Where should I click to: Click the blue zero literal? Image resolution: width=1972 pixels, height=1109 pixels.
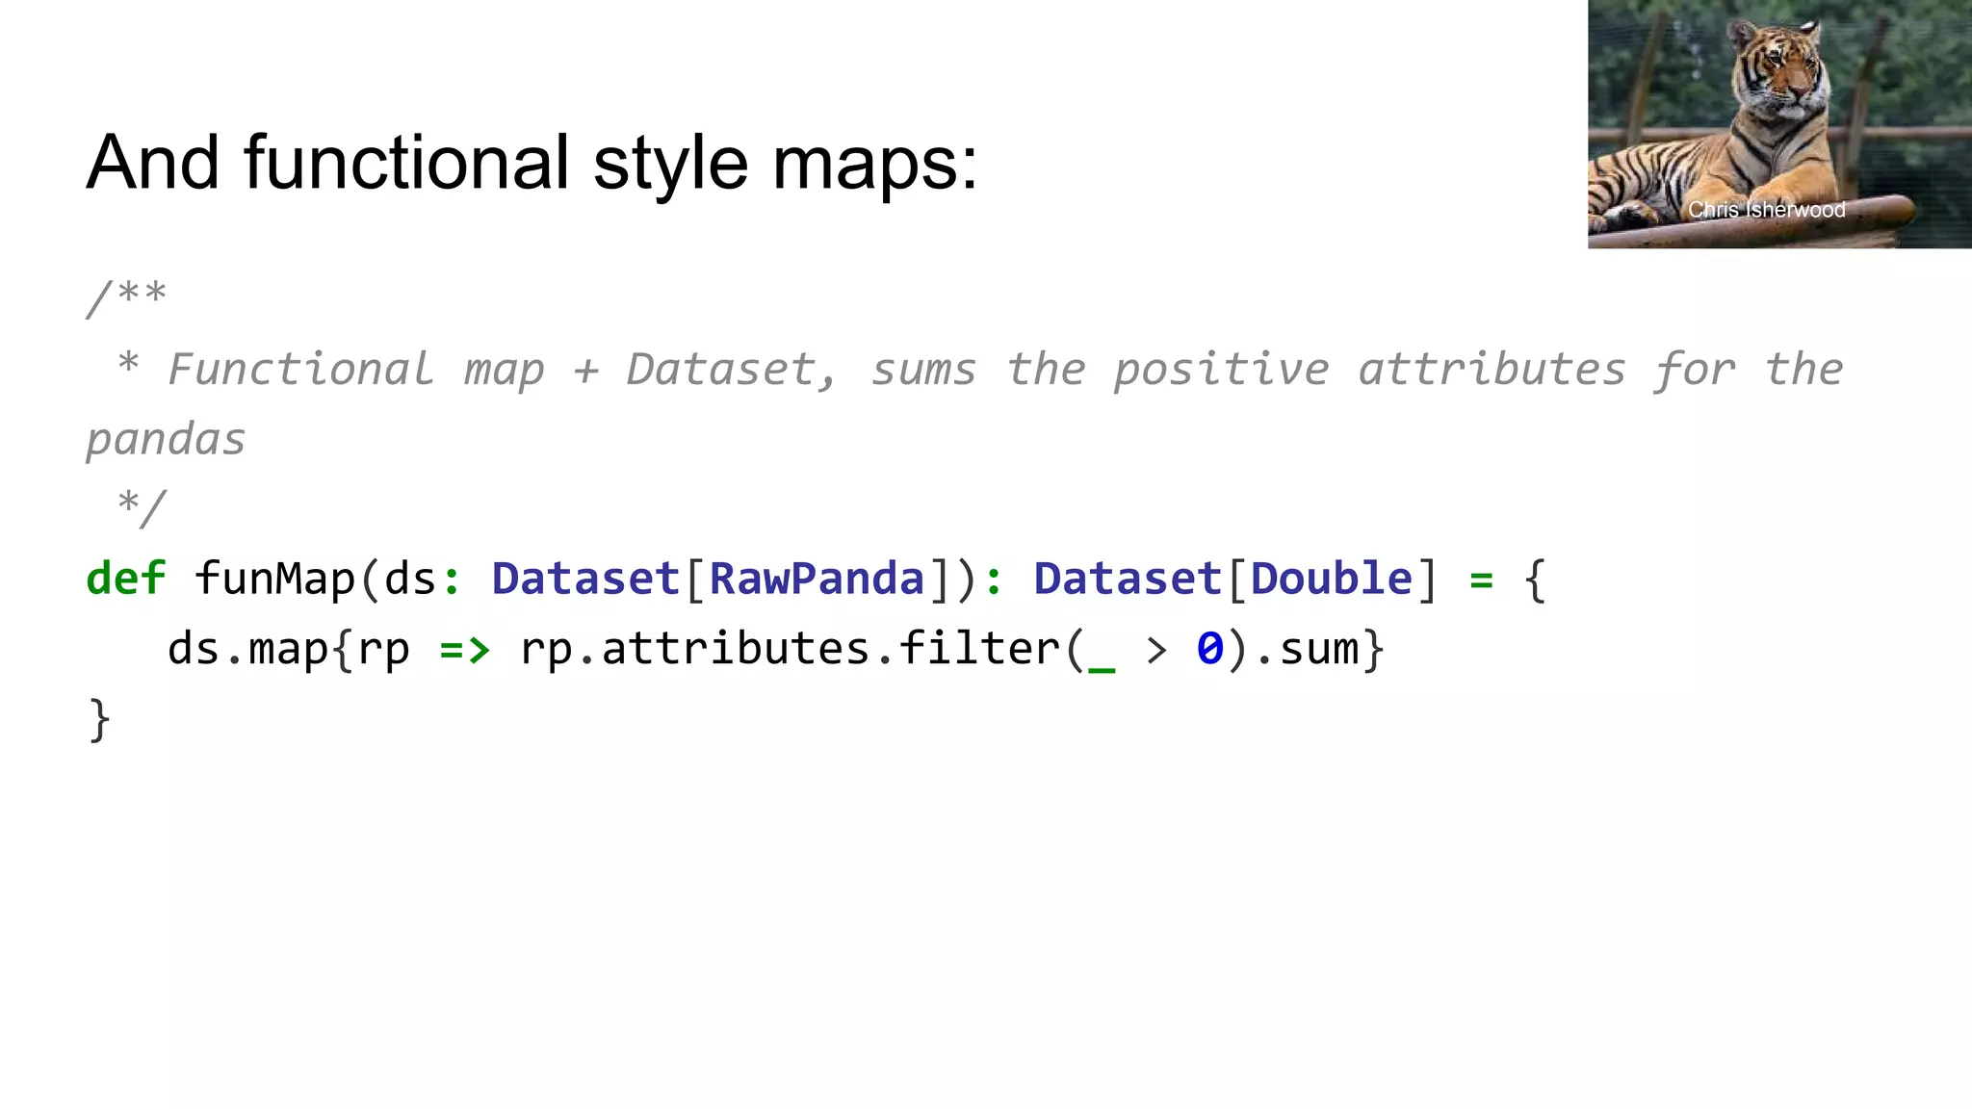pos(1209,650)
